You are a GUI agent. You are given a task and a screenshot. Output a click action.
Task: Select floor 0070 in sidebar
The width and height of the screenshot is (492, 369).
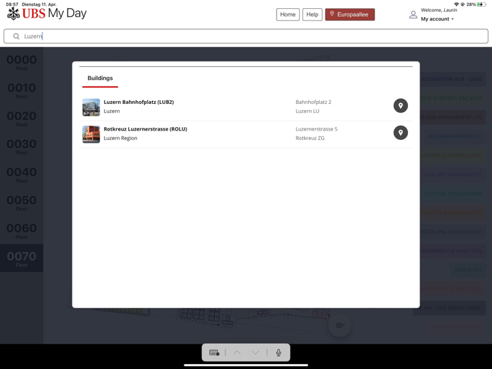[21, 258]
